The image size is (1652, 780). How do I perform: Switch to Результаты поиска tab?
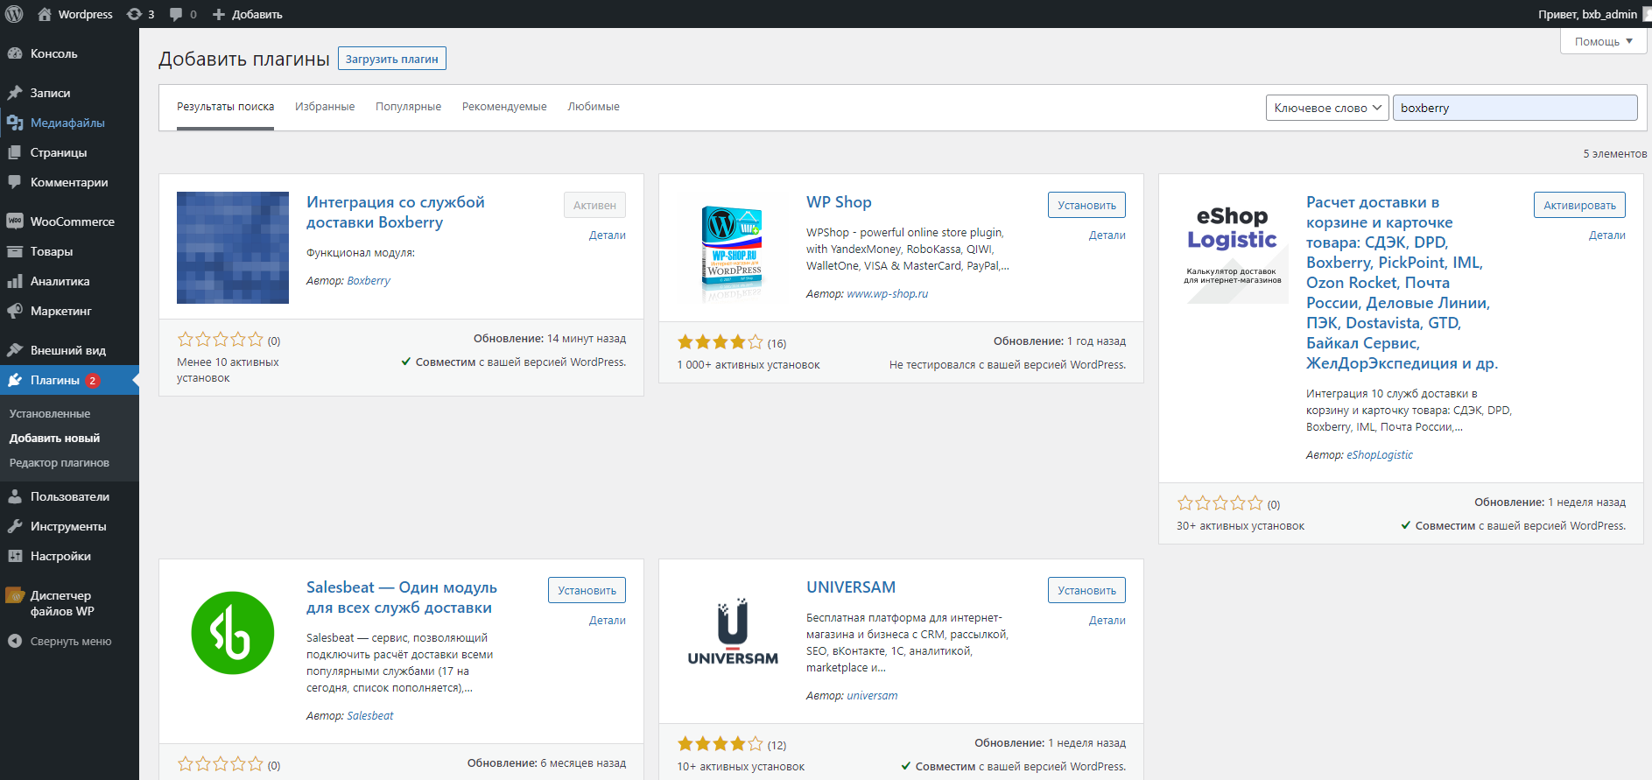tap(225, 107)
